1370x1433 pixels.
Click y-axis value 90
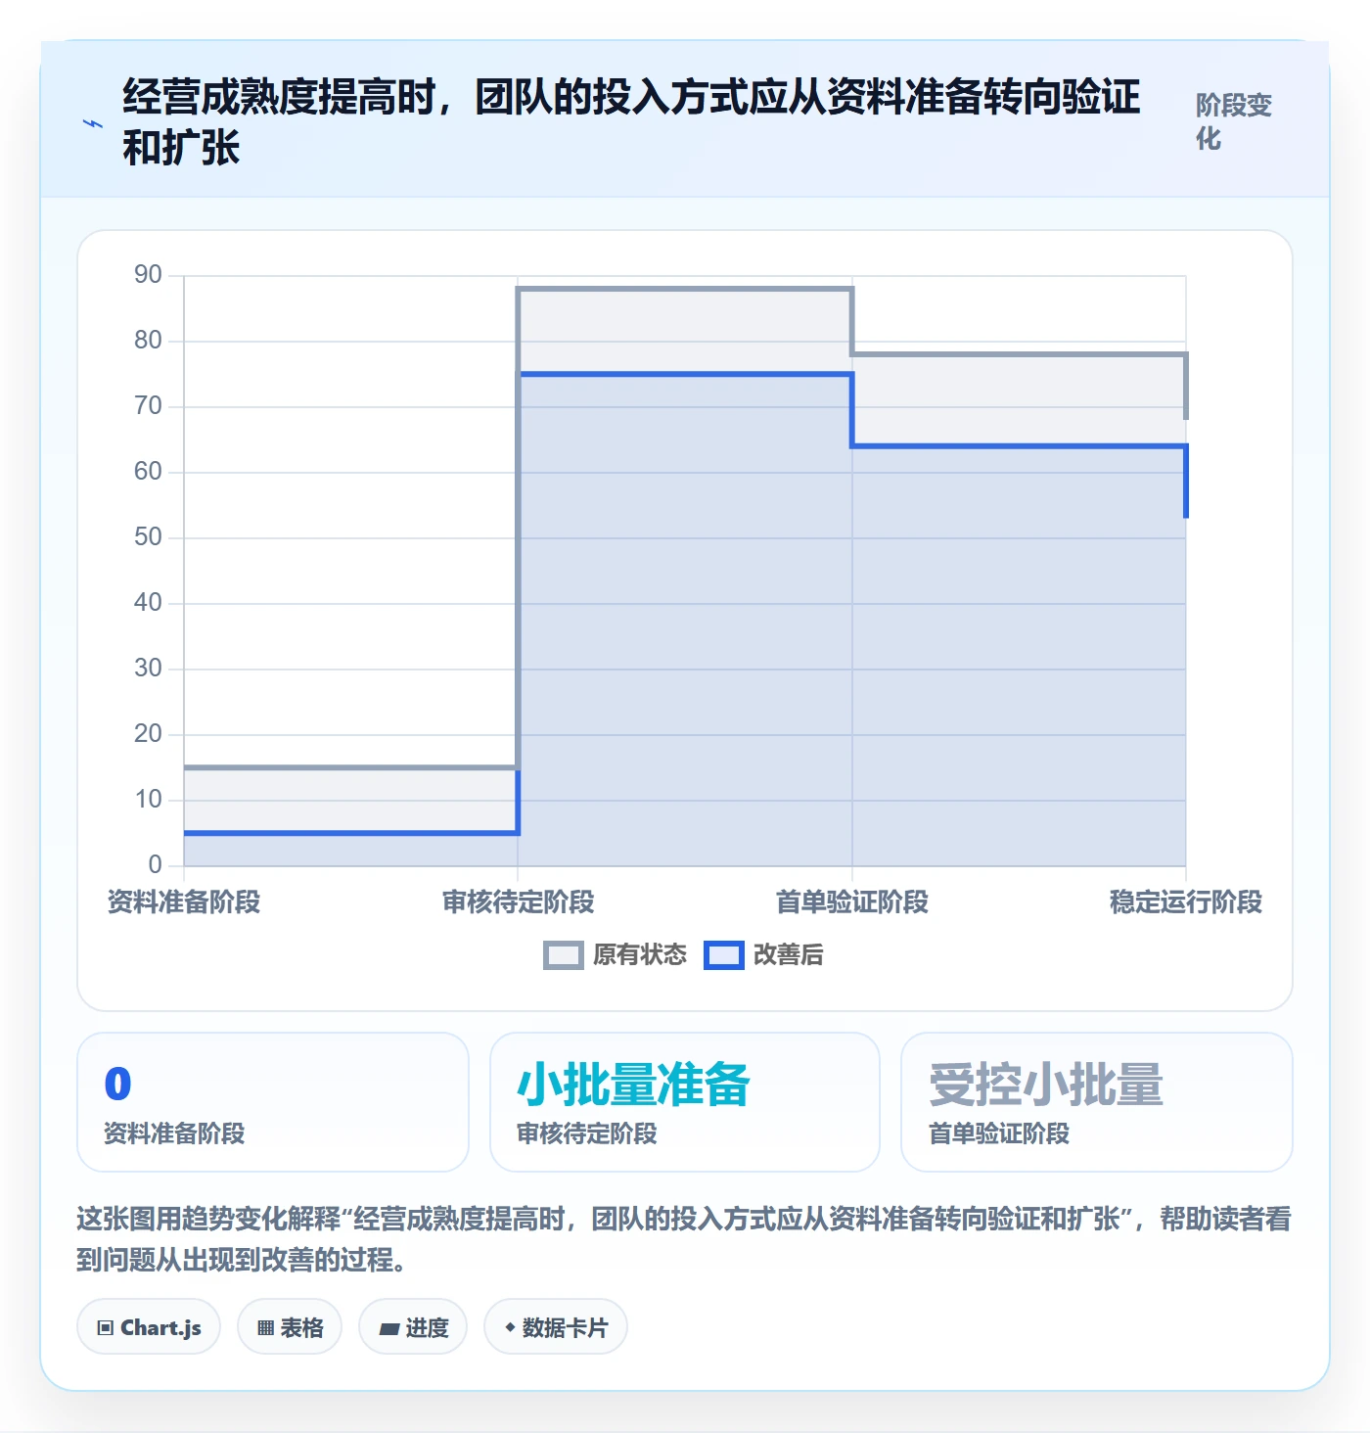tap(149, 274)
